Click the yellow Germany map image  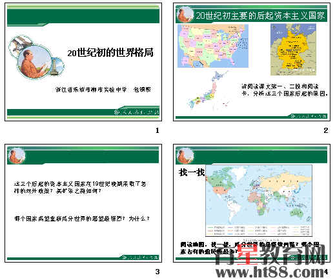[x=293, y=50]
